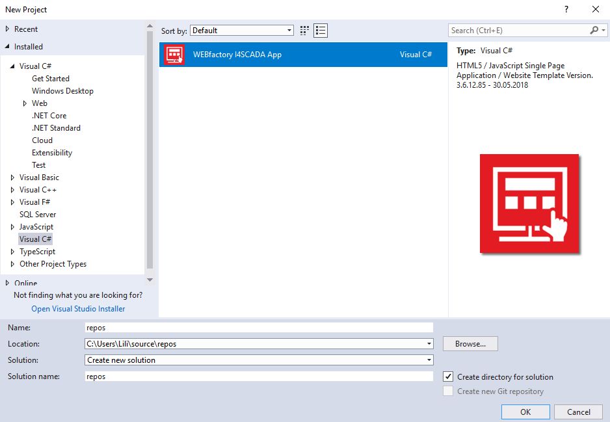This screenshot has height=422, width=610.
Task: Click the project Name input field
Action: pos(259,328)
